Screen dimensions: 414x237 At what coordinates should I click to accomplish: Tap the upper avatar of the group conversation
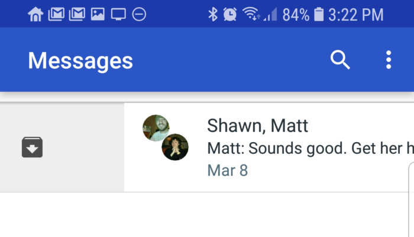[x=156, y=128]
